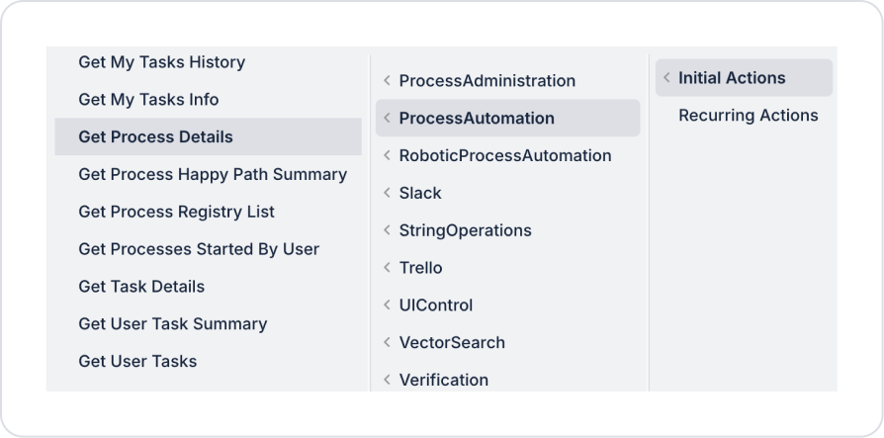Screen dimensions: 884x438
Task: Select Get My Tasks History
Action: [161, 62]
